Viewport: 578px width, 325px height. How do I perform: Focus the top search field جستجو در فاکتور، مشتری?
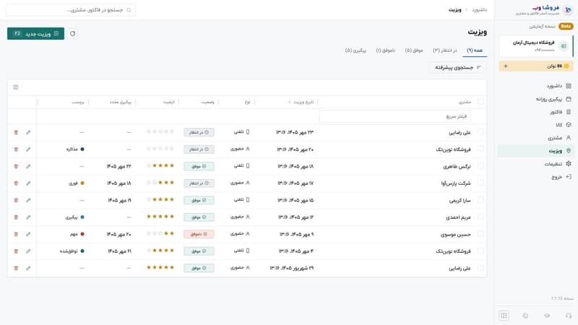(x=71, y=10)
